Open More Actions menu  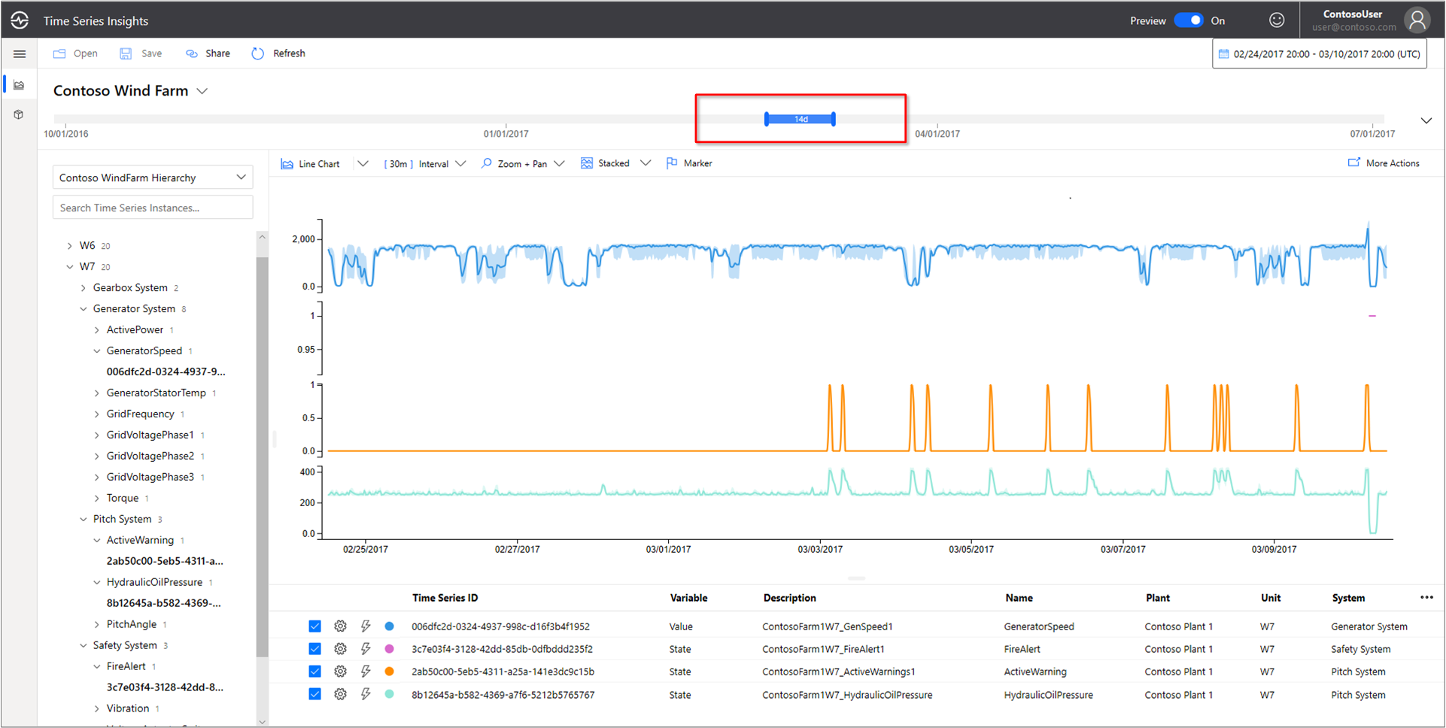tap(1384, 163)
